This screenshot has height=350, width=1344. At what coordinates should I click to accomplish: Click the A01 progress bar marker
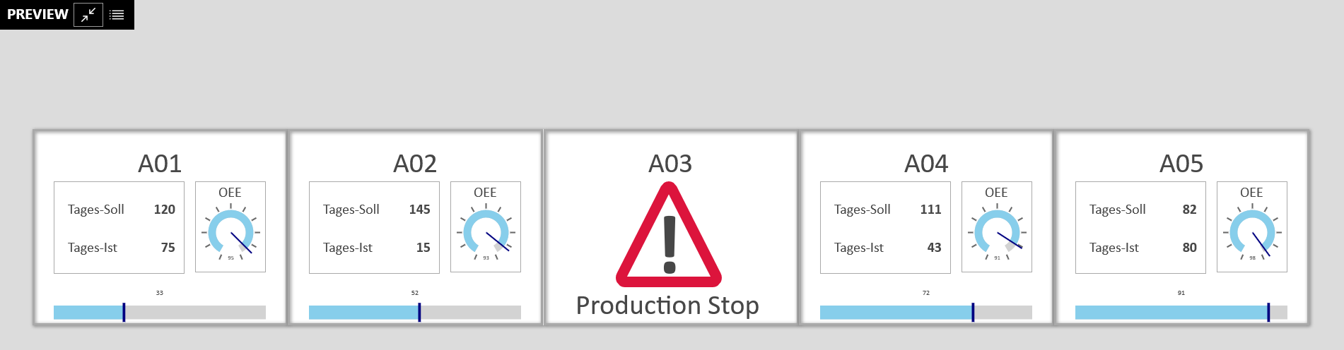124,312
